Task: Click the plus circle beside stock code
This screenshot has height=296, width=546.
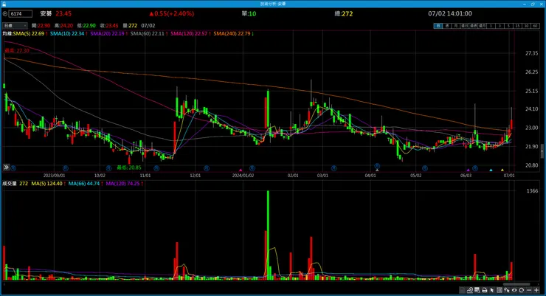Action: tap(5, 14)
